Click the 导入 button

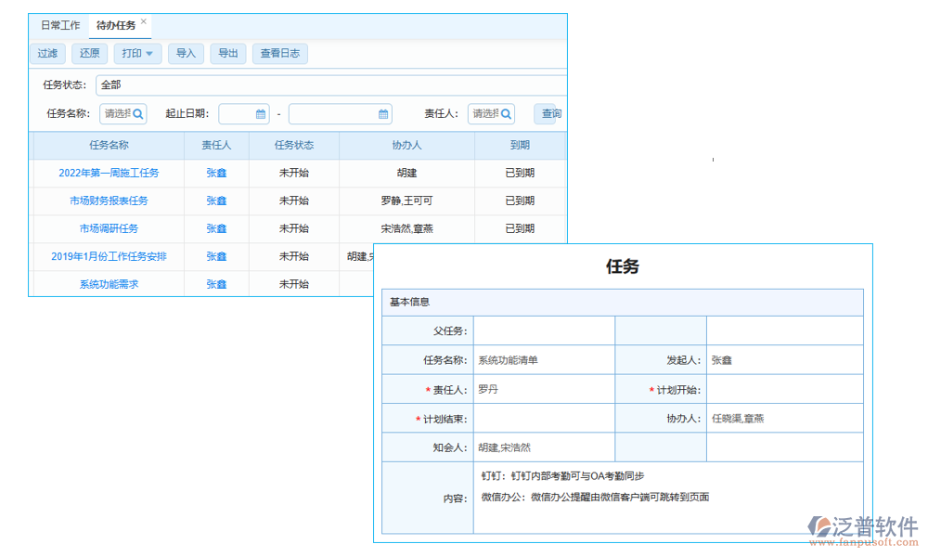coord(186,53)
